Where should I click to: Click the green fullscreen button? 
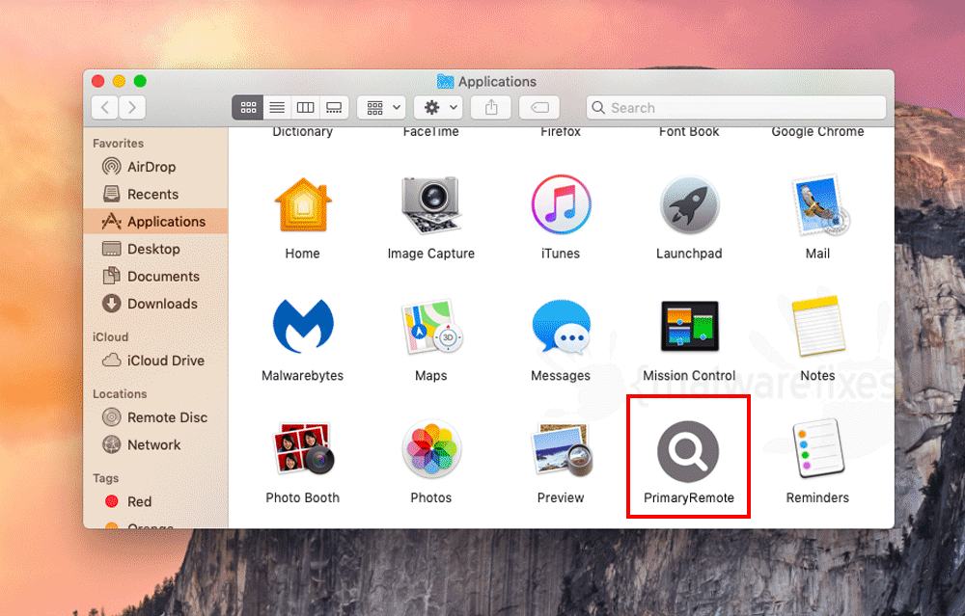[140, 81]
